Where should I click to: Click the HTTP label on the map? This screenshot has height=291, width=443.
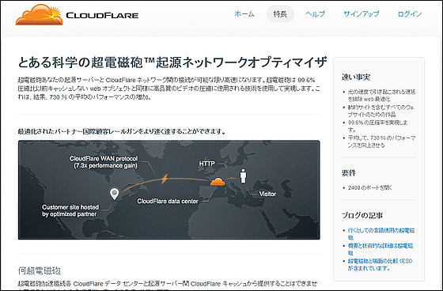coord(206,164)
